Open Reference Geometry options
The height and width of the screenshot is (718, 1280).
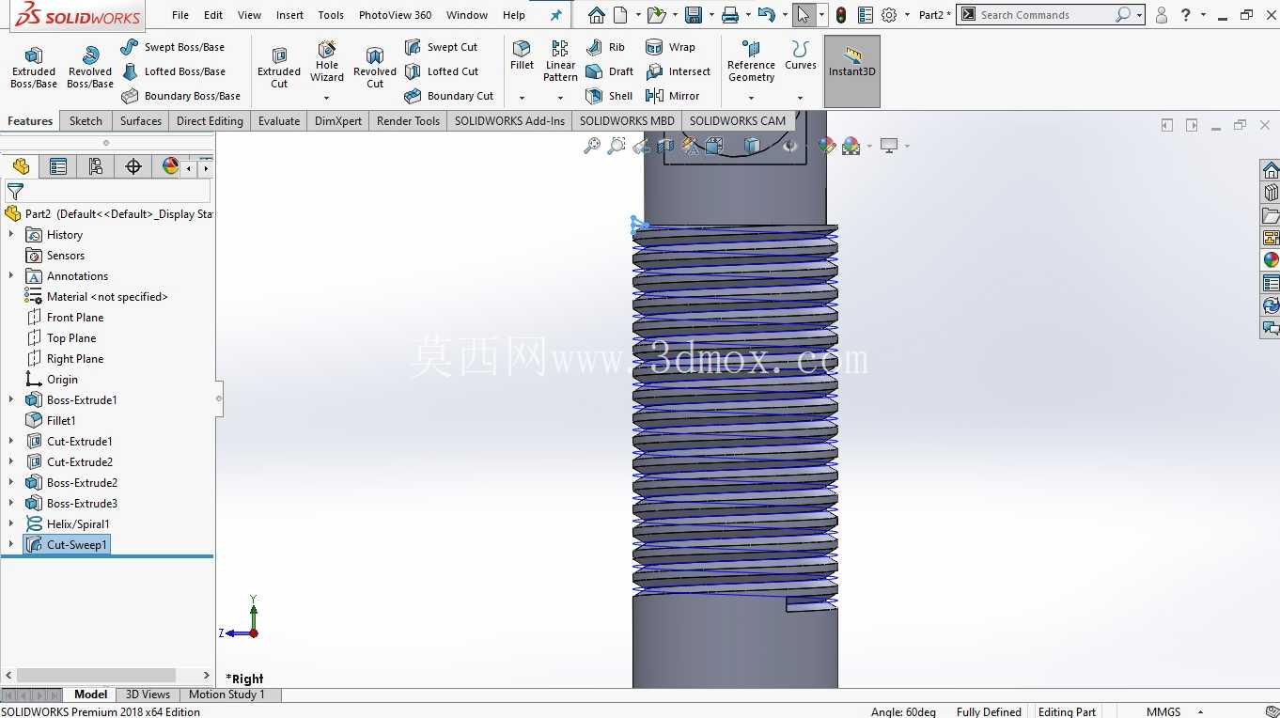(x=751, y=62)
